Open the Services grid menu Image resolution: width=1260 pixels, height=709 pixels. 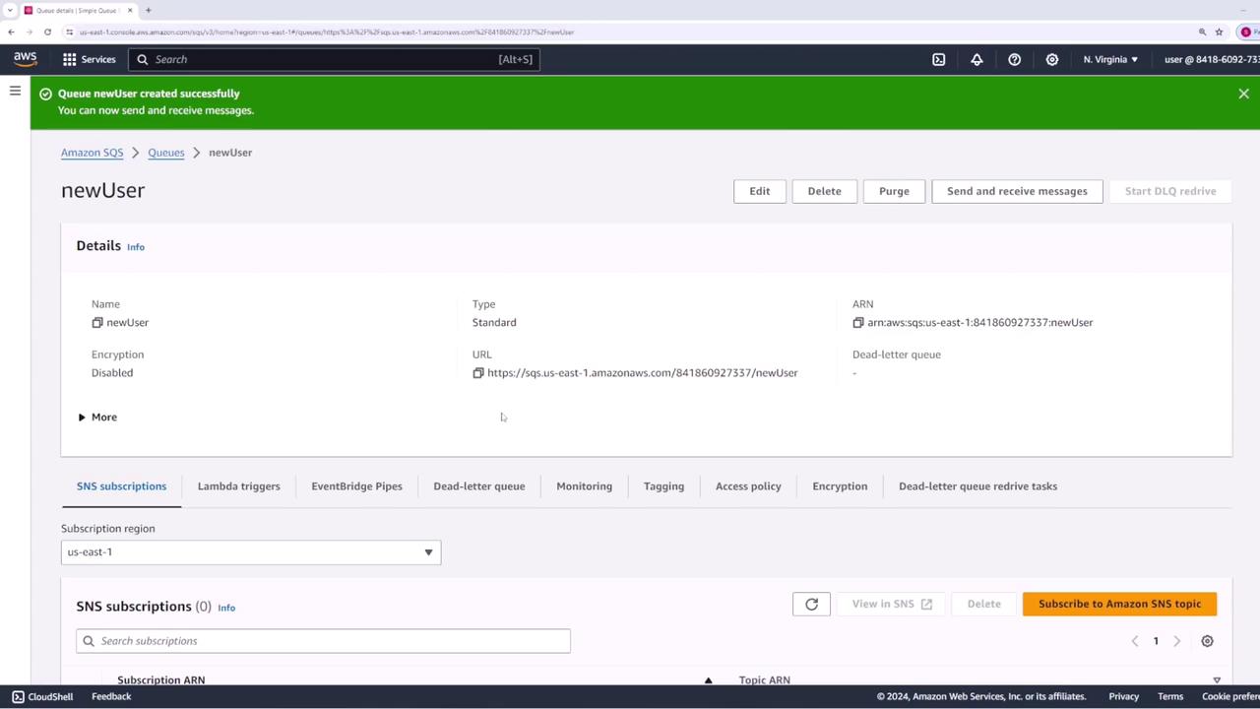coord(90,59)
